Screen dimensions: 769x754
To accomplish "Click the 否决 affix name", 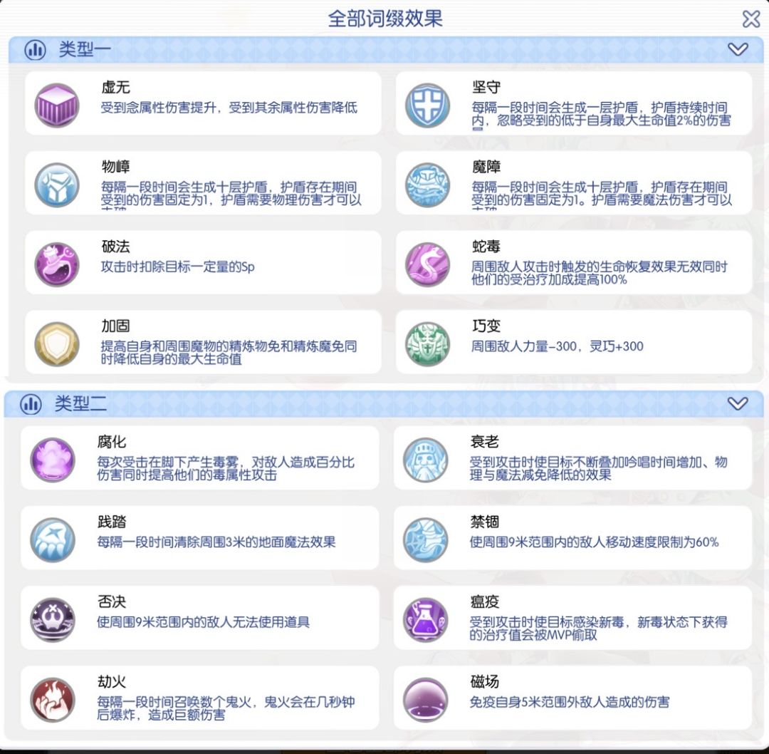I will [112, 601].
